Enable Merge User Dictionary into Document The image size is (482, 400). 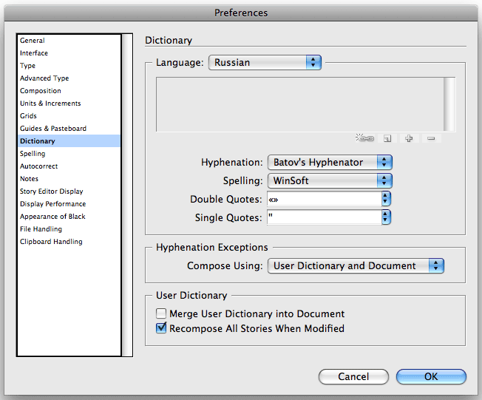161,314
